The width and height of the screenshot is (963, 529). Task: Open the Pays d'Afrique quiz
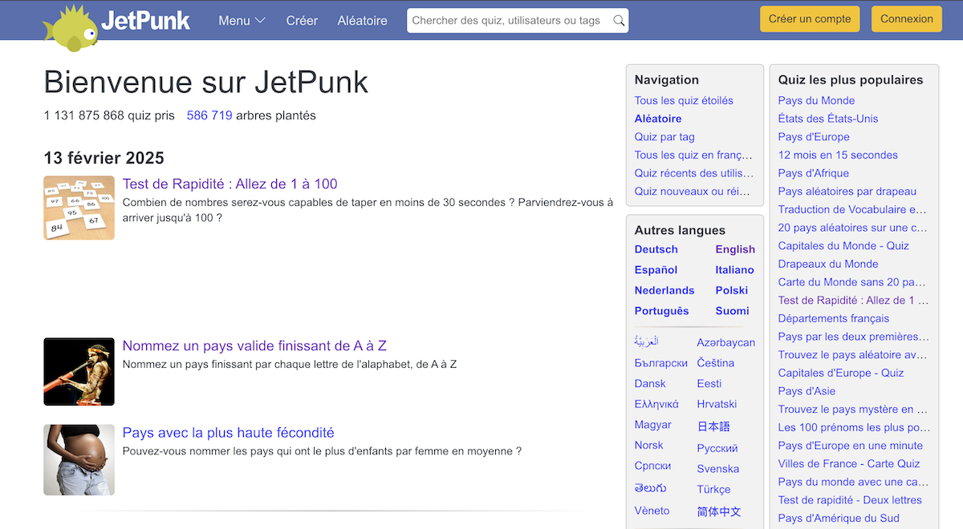[814, 173]
